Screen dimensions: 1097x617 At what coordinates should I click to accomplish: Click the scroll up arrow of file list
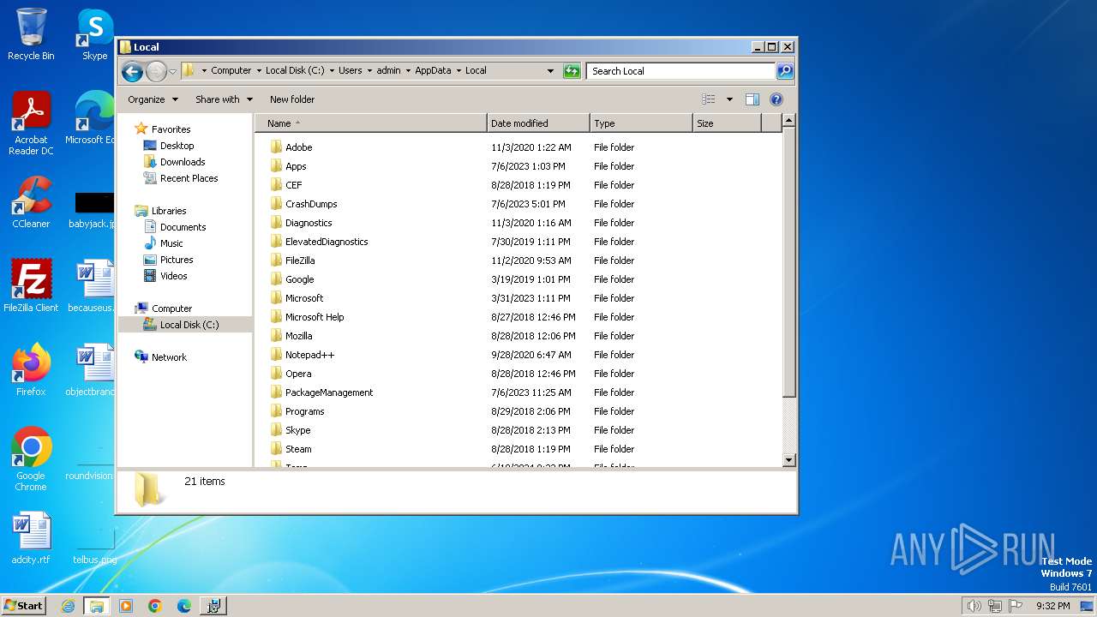click(789, 121)
